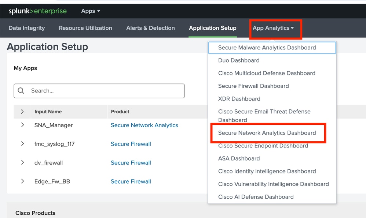Open the App Analytics dropdown

pos(273,28)
